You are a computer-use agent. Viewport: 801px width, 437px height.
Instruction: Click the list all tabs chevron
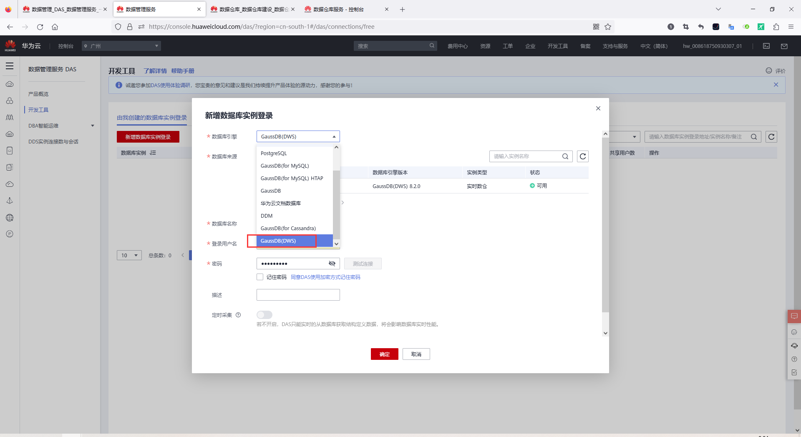click(x=718, y=9)
